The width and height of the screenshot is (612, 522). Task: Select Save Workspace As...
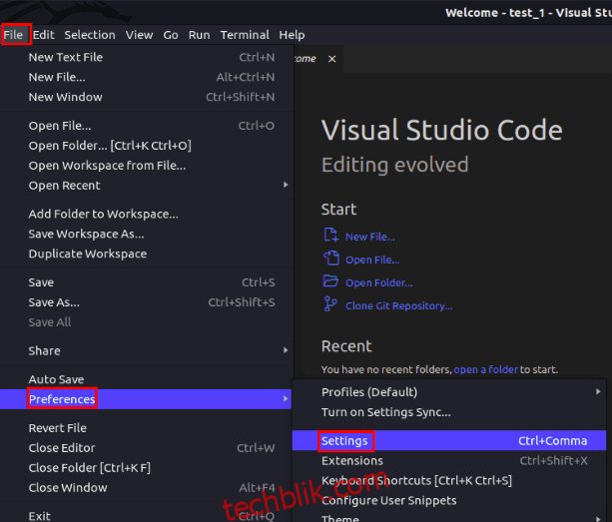point(146,234)
